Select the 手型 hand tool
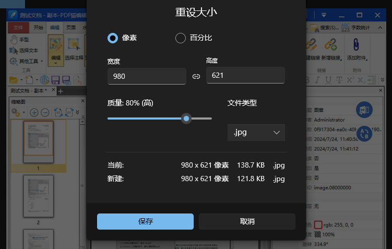This screenshot has height=249, width=392. coord(20,40)
